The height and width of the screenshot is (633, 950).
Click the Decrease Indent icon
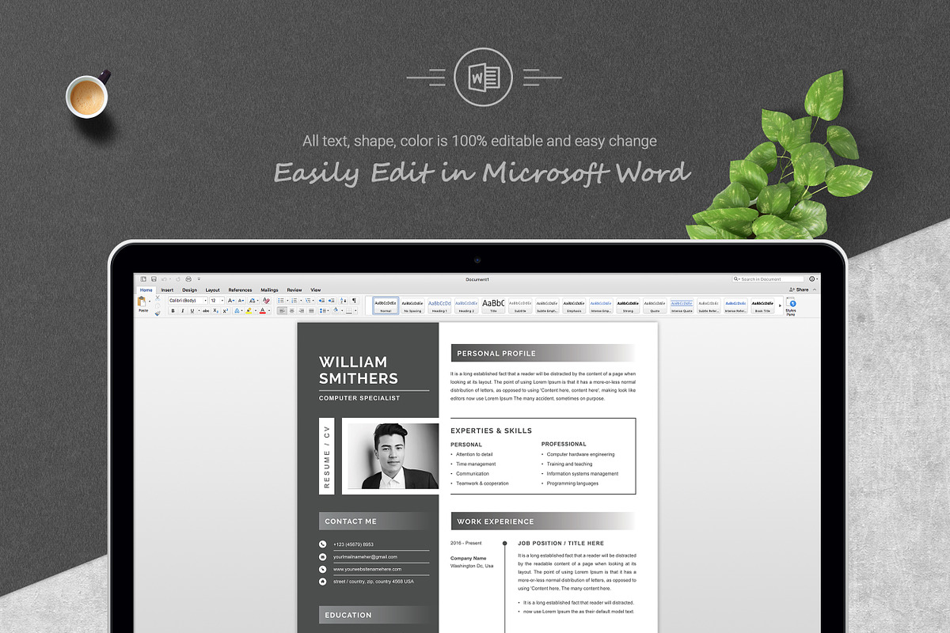[321, 301]
